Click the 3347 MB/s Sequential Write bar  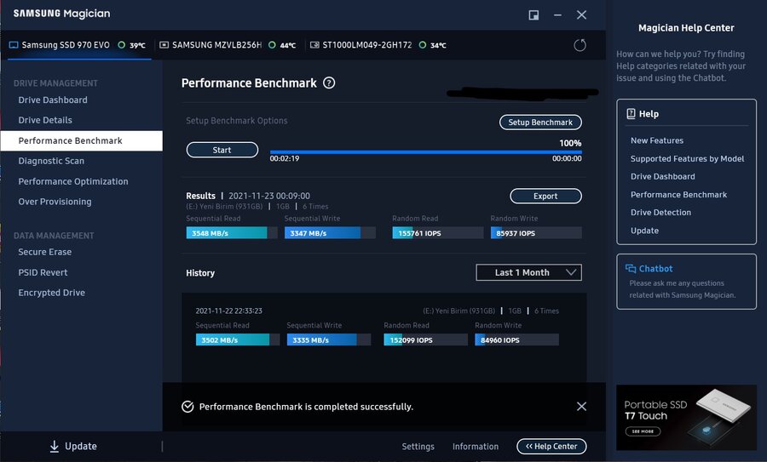[x=330, y=233]
